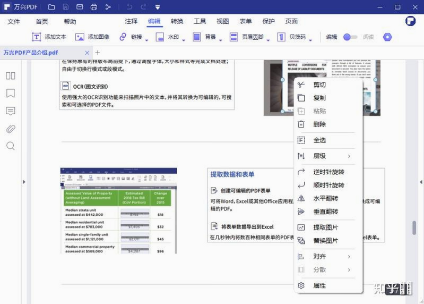
Task: Choose 复制 from context menu
Action: click(x=328, y=98)
